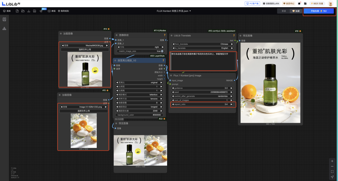
Task: Open the workflow name dropdown FLUX Kontext
Action: (x=174, y=11)
